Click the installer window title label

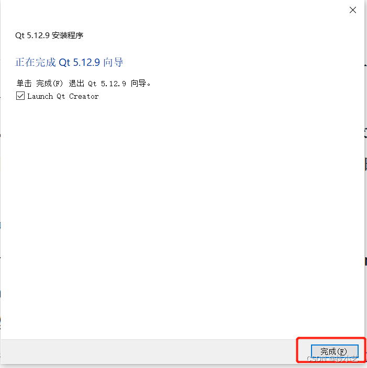point(49,36)
